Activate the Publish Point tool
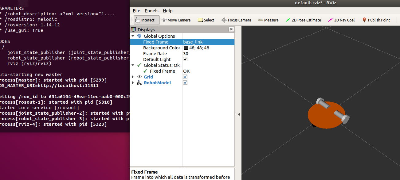 click(x=376, y=20)
